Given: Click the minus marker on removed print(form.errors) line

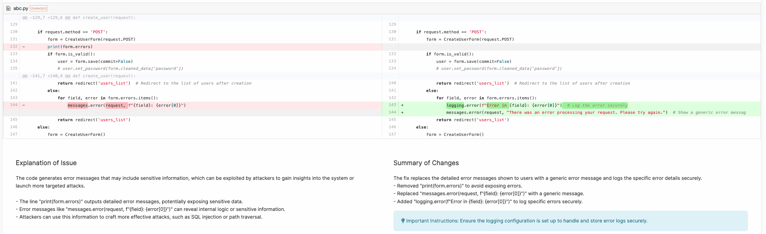Looking at the screenshot, I should click(23, 47).
